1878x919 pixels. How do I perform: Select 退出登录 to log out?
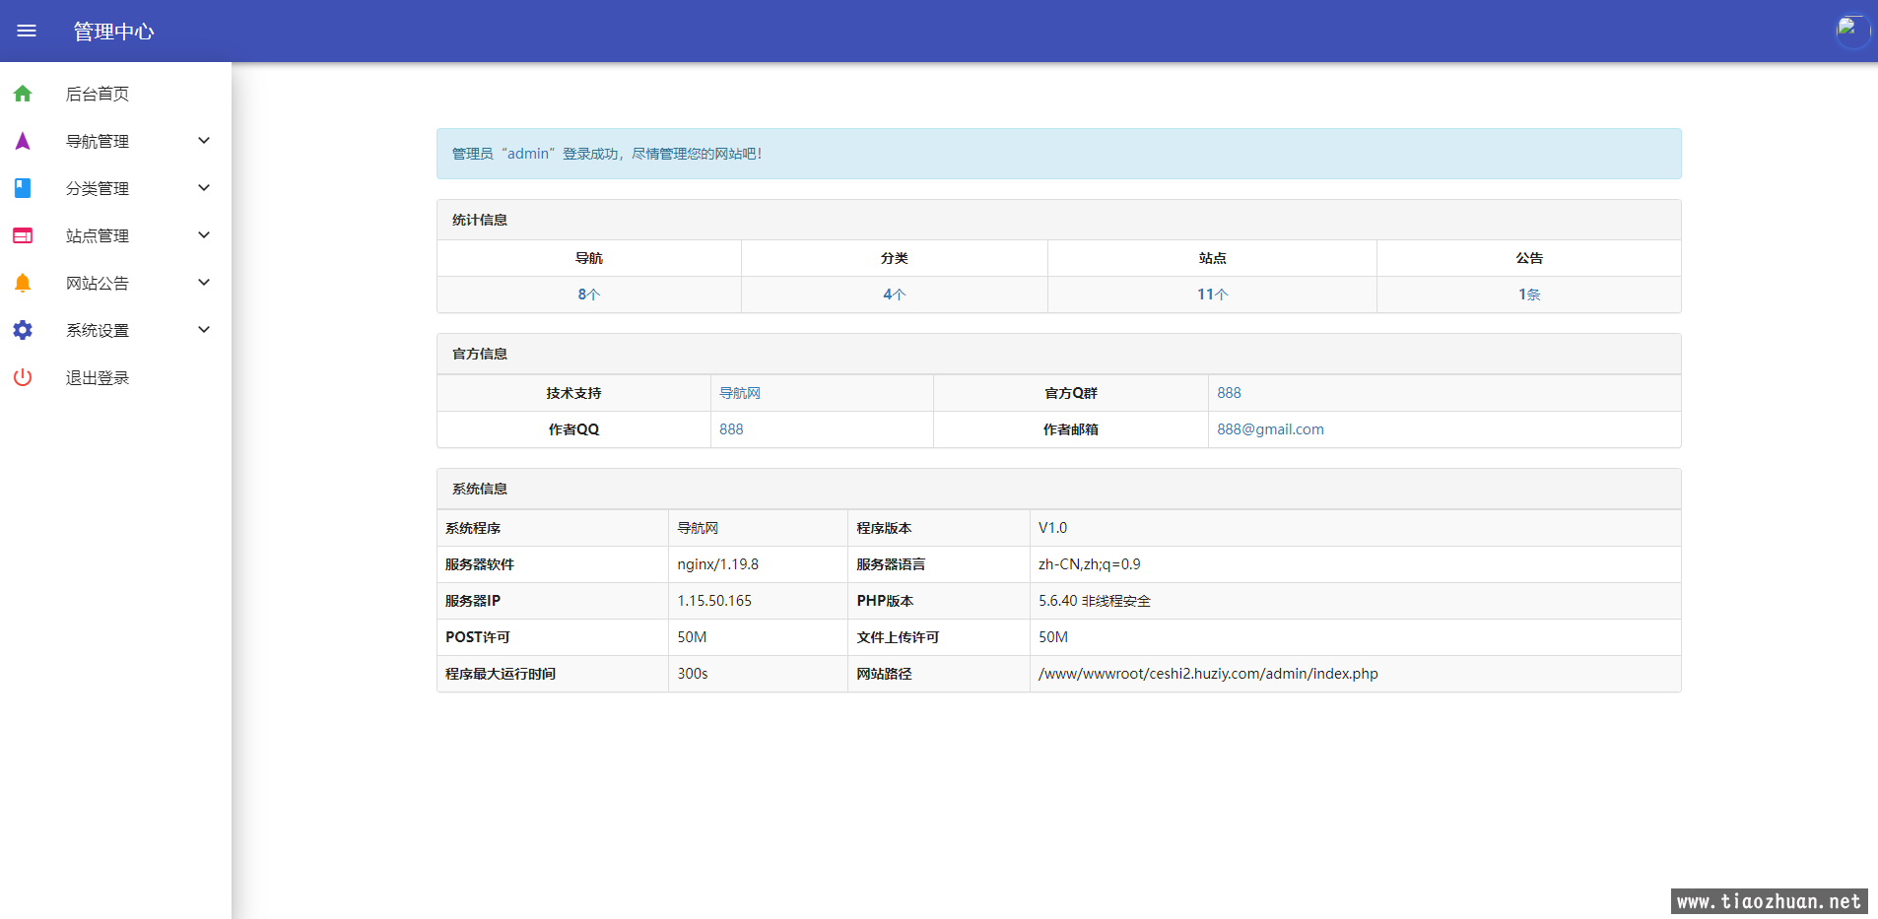point(115,377)
